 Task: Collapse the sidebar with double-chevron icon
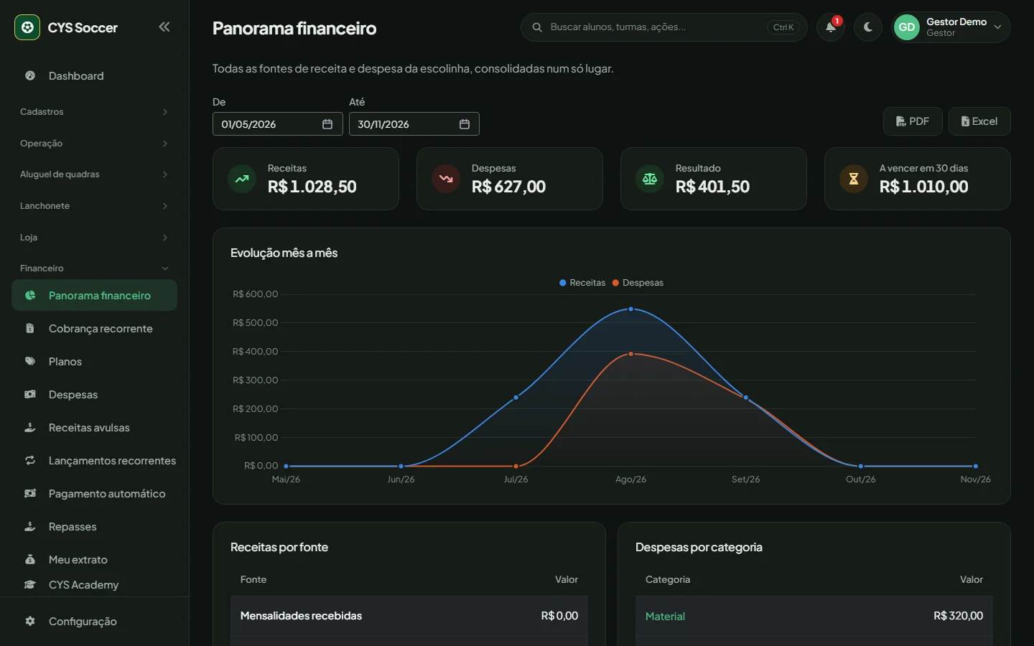pos(164,27)
